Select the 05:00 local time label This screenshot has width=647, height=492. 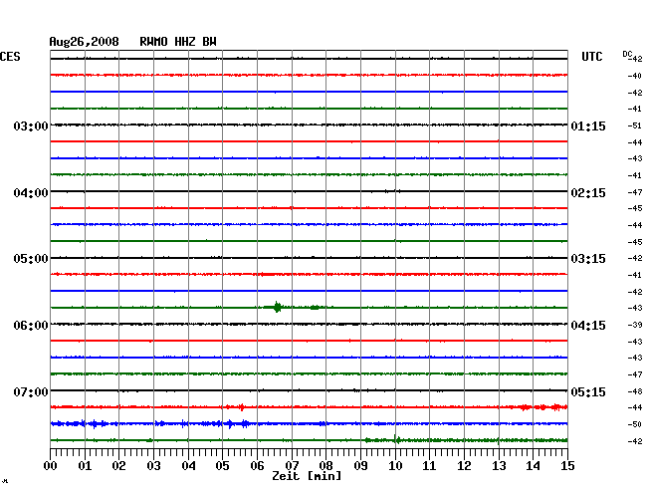[x=31, y=259]
